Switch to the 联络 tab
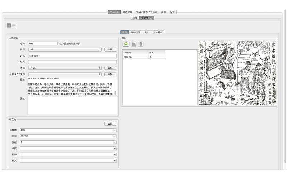287x179 pixels. point(164,12)
